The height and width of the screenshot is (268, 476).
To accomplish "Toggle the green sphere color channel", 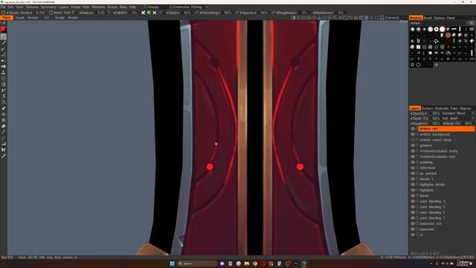I will [x=149, y=13].
